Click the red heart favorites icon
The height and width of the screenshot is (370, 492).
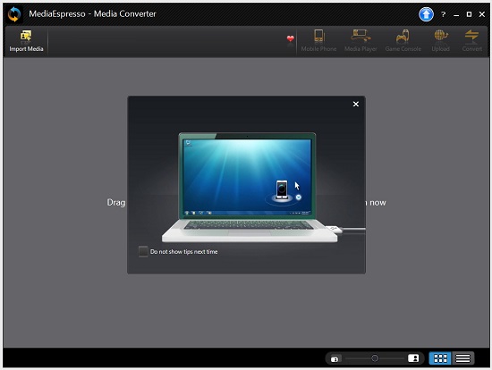click(290, 39)
